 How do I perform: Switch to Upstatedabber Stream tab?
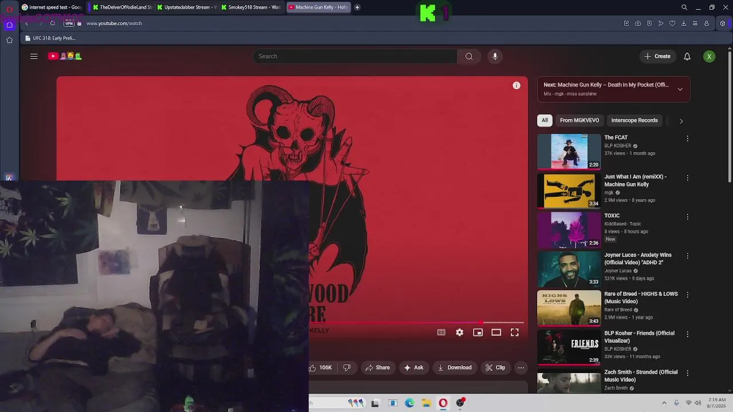(186, 7)
